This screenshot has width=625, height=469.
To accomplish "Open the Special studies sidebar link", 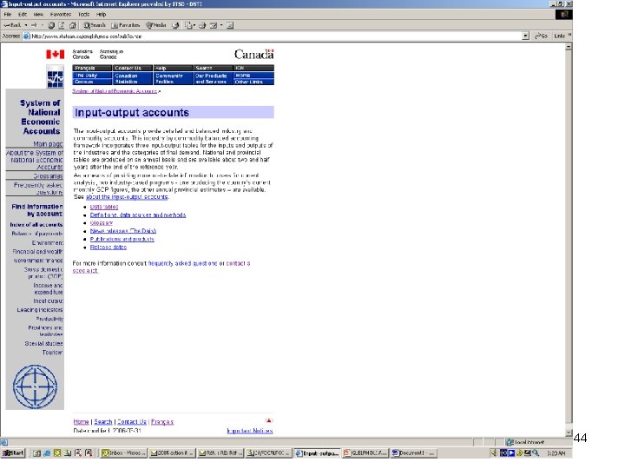I will point(43,343).
